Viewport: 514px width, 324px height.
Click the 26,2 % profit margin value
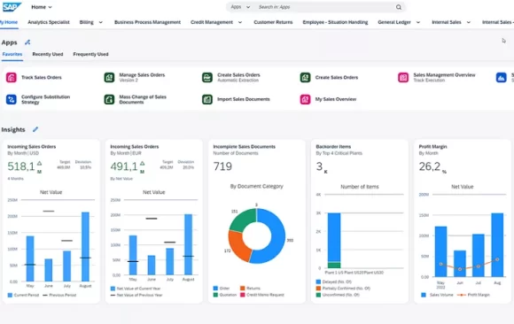[432, 166]
